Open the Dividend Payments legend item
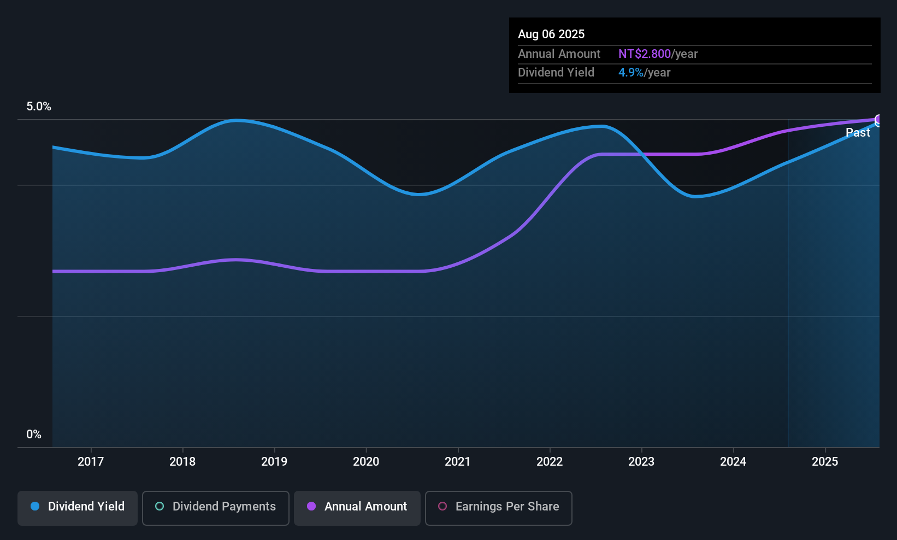This screenshot has height=540, width=897. click(x=215, y=507)
